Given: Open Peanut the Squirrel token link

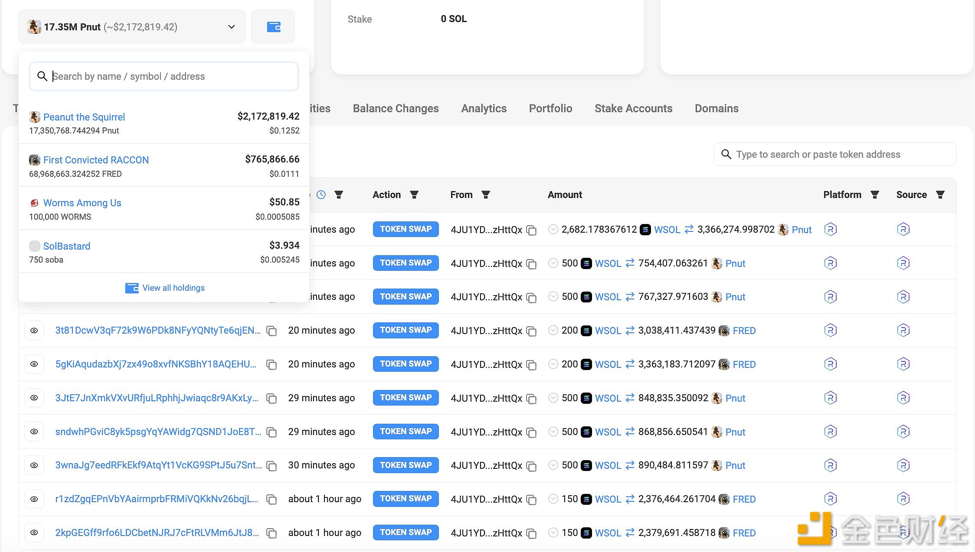Looking at the screenshot, I should coord(84,117).
